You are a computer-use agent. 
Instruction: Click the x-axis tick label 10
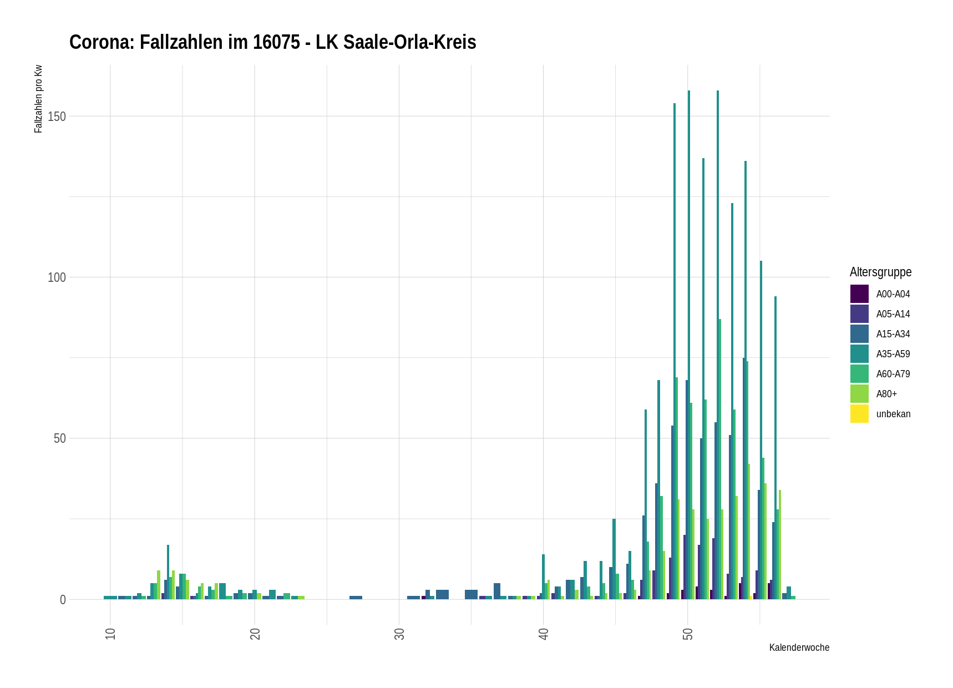tap(110, 634)
